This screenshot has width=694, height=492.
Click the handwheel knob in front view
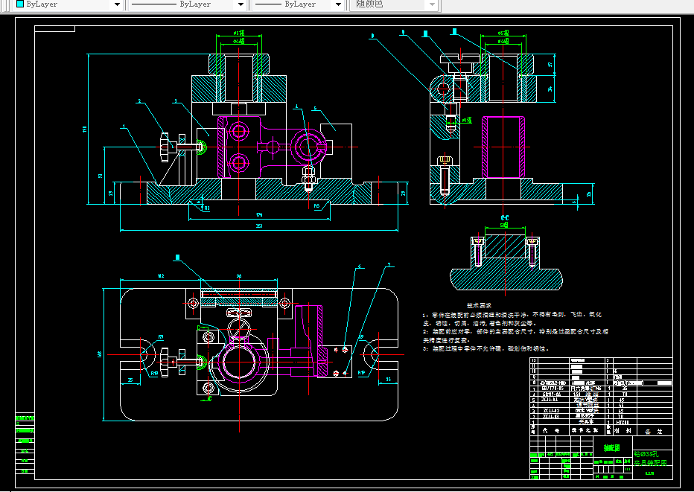click(x=165, y=147)
